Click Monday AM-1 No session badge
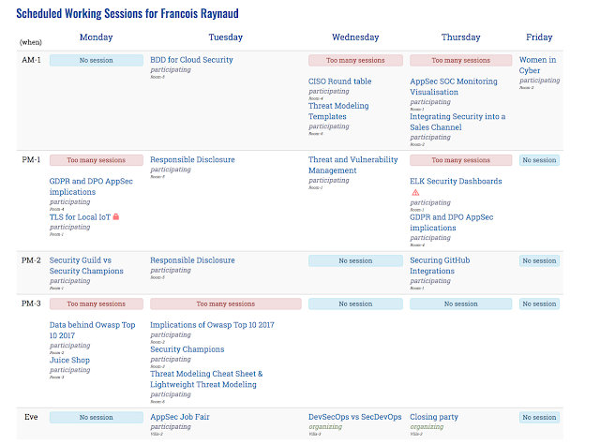600x444 pixels. tap(97, 61)
